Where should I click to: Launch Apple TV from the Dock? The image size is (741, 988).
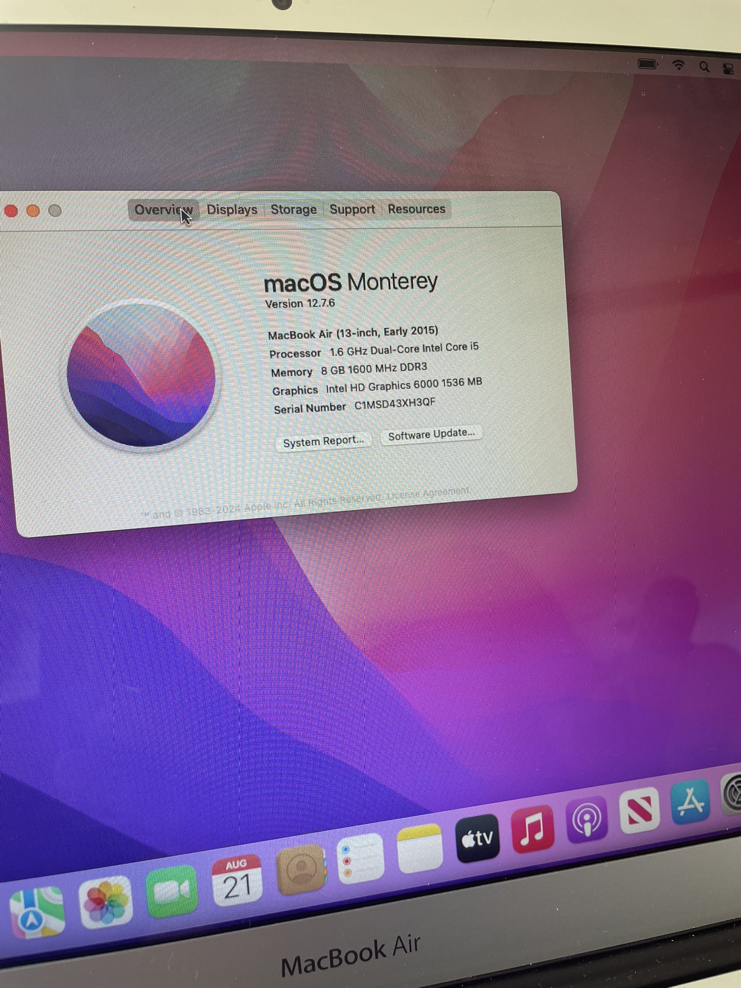coord(477,838)
